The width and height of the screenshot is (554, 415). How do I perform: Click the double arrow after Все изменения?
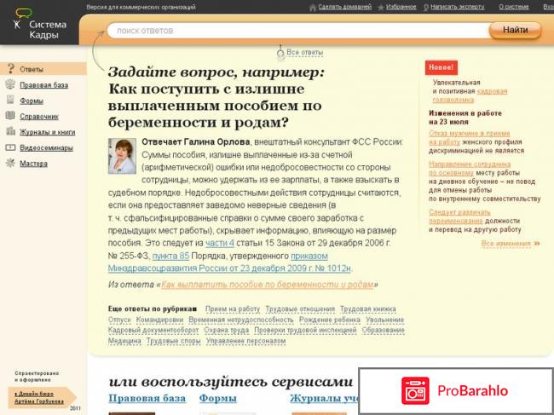(x=537, y=244)
